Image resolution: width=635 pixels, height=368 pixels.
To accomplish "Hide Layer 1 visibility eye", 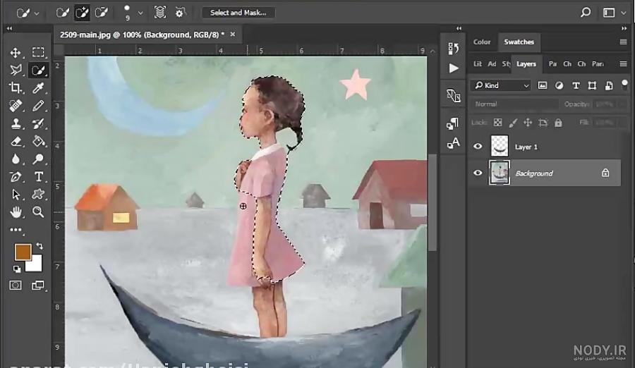I will click(x=478, y=146).
